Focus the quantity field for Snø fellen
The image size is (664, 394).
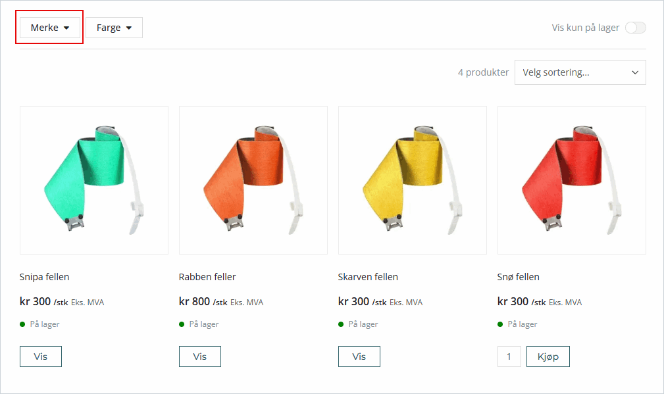point(509,357)
